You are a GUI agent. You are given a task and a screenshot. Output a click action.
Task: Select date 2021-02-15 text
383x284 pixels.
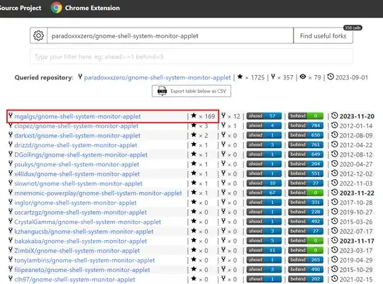[356, 280]
